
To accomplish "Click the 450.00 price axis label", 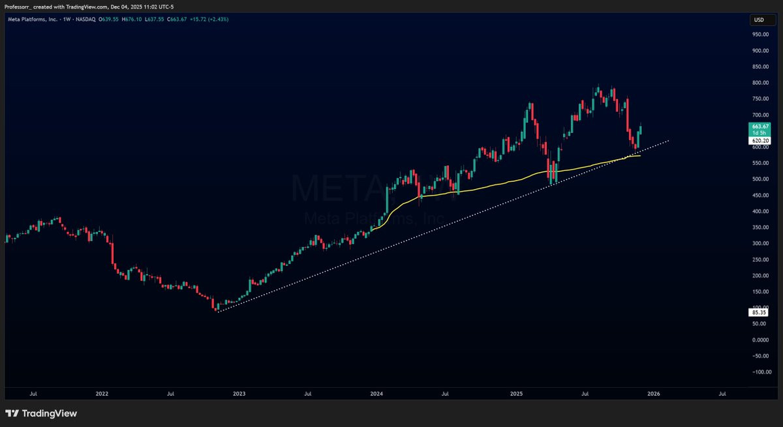I will (760, 196).
